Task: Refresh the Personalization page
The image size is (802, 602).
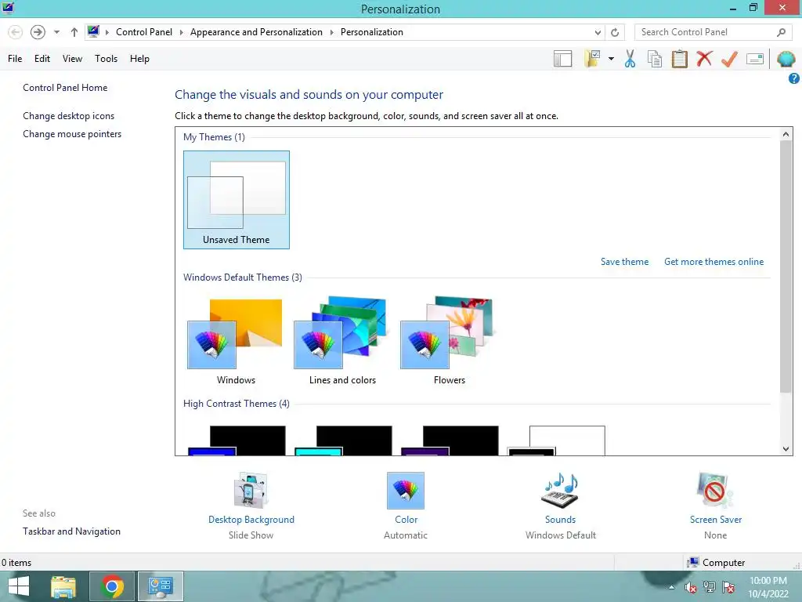Action: pyautogui.click(x=615, y=32)
